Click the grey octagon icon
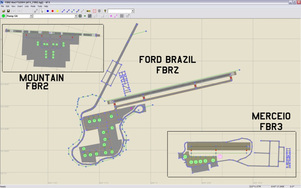 [99, 11]
